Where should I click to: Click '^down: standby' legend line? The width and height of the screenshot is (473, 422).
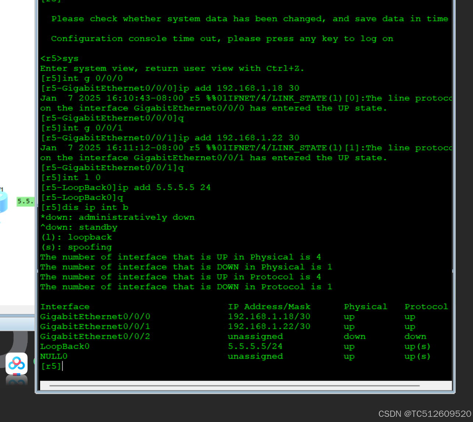tap(79, 228)
